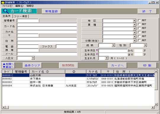The height and width of the screenshot is (114, 160).
Task: Click the ファクス input field
Action: click(67, 46)
